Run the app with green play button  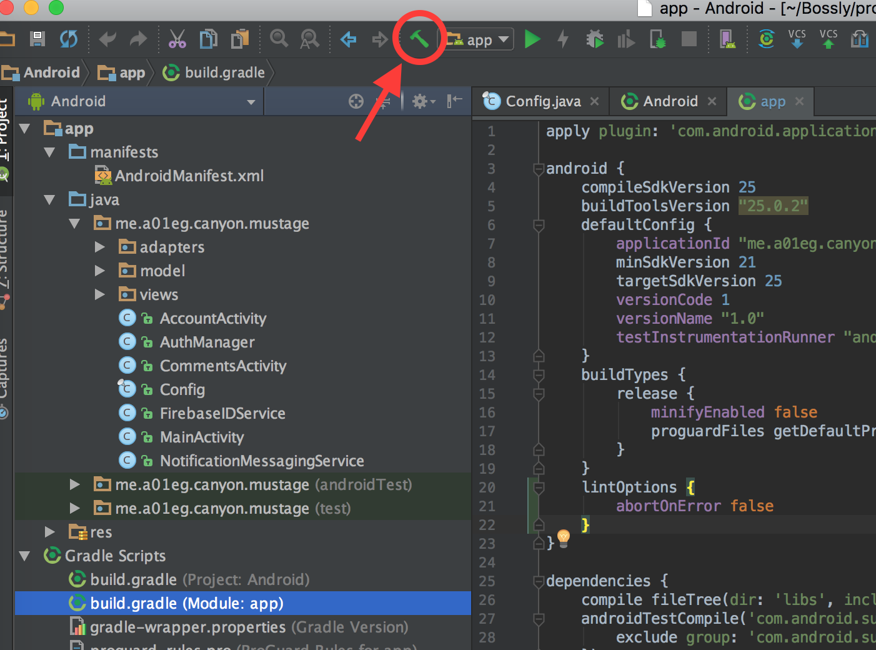pos(532,39)
